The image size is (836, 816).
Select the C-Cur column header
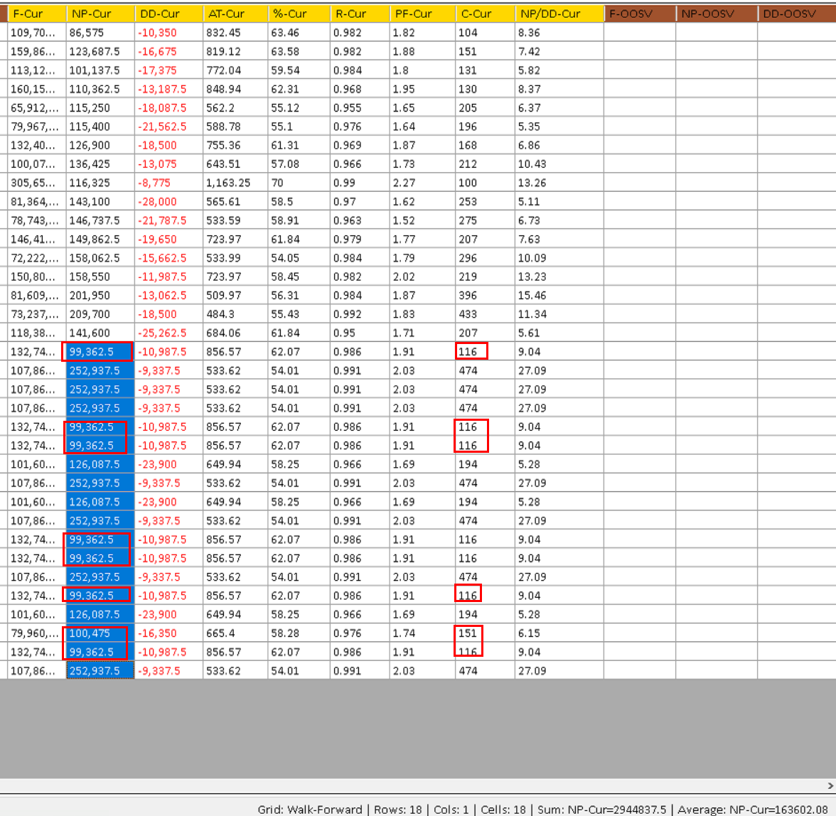click(485, 14)
